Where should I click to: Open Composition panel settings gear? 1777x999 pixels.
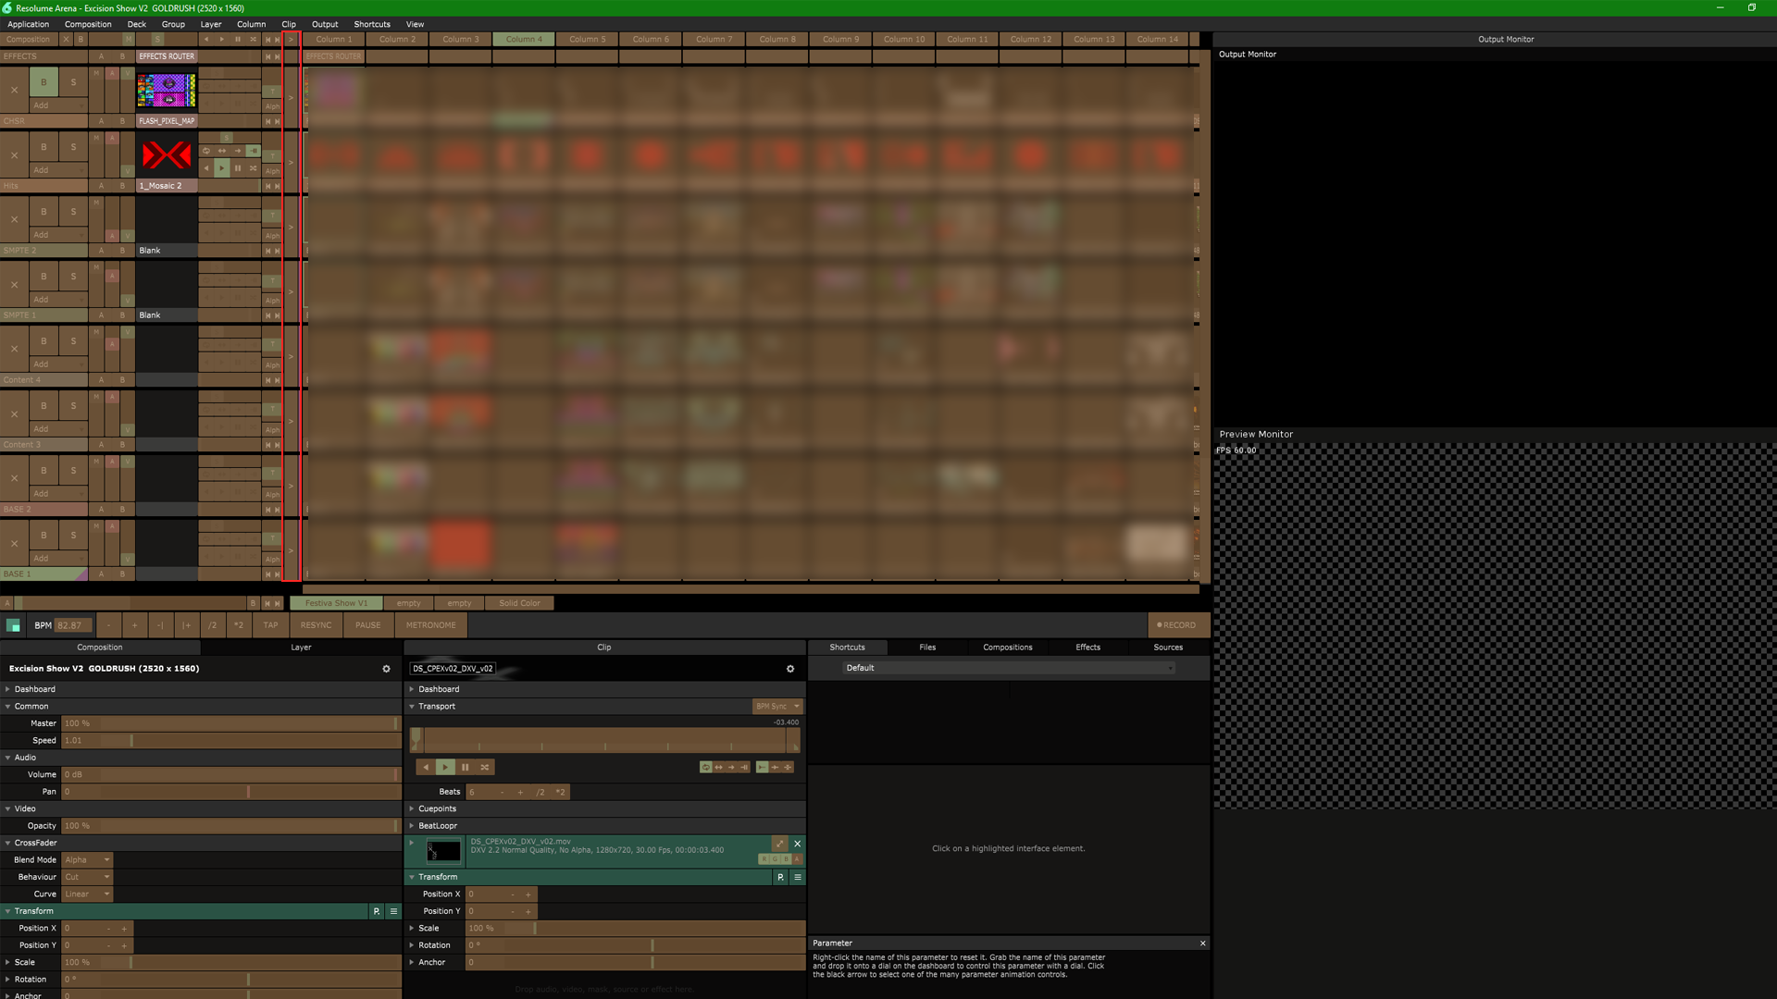pyautogui.click(x=386, y=669)
